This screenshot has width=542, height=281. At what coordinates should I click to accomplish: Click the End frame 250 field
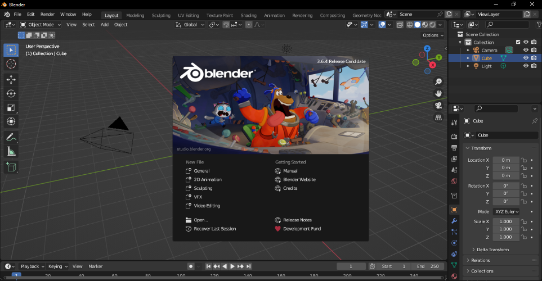tap(428, 266)
